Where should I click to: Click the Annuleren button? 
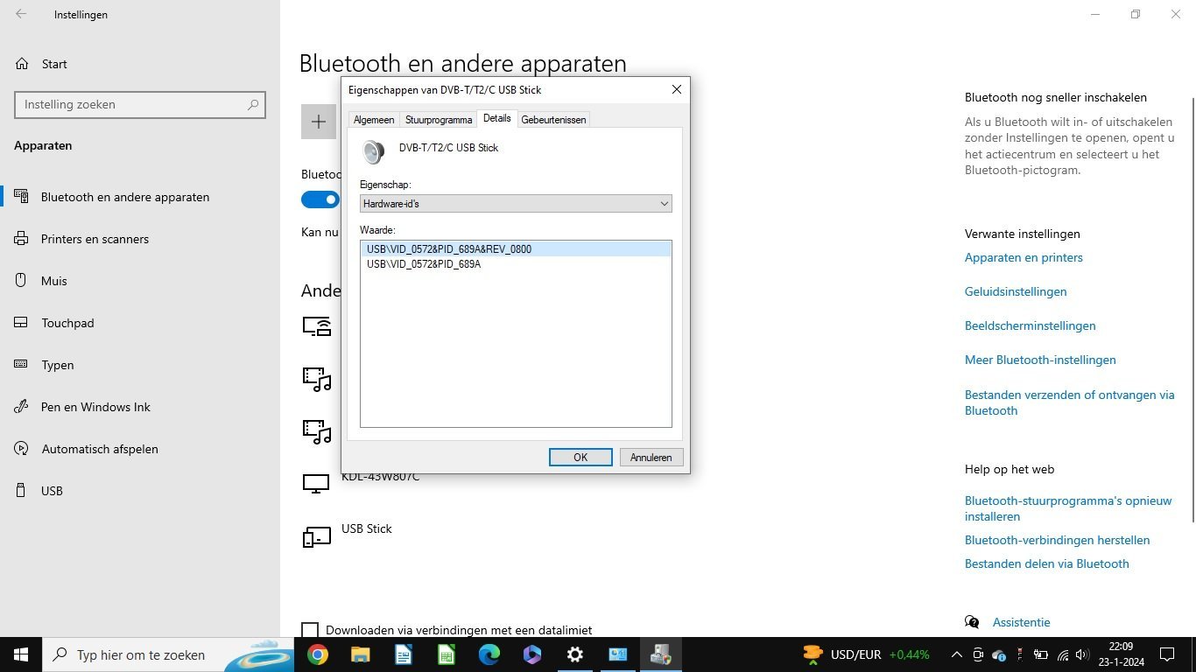pos(651,458)
